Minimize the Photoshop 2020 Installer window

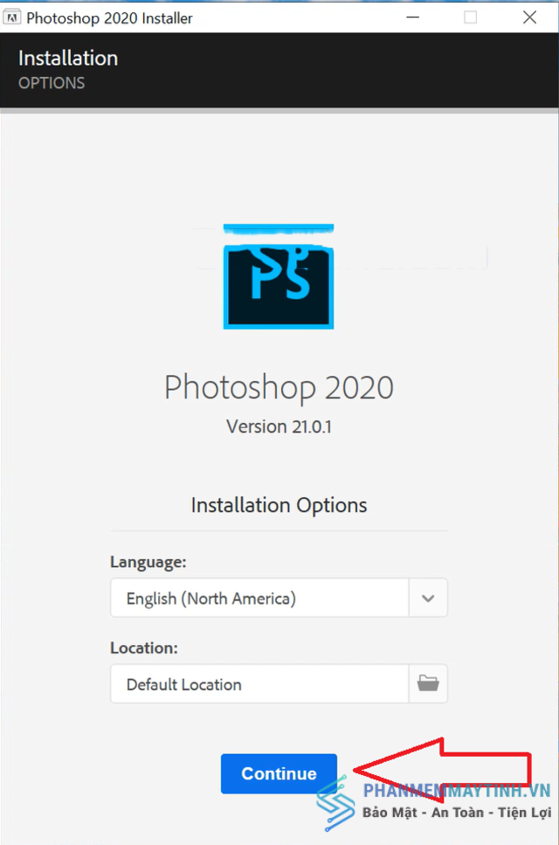pos(413,17)
